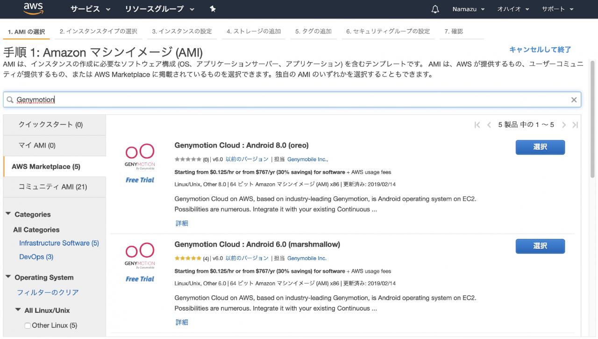
Task: Click フィルターのクリア link
Action: [x=48, y=293]
